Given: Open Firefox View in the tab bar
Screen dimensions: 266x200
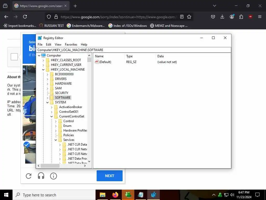Looking at the screenshot, I should 5,6.
